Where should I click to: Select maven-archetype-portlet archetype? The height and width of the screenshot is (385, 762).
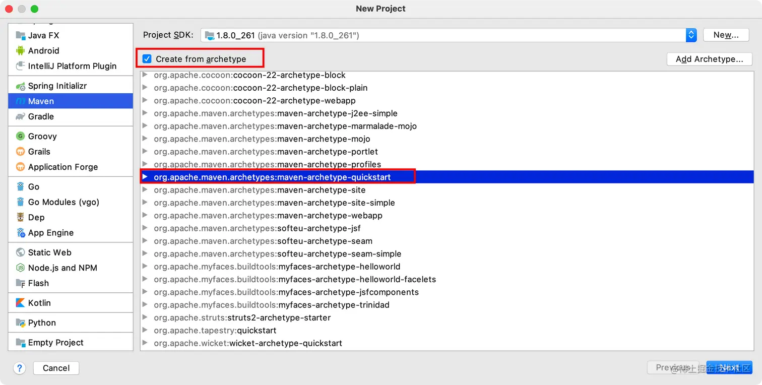coord(447,152)
